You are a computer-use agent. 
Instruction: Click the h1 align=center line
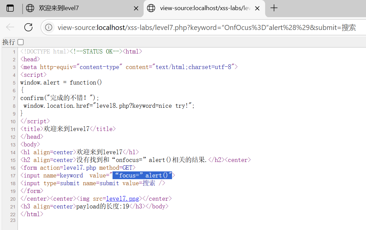point(80,152)
